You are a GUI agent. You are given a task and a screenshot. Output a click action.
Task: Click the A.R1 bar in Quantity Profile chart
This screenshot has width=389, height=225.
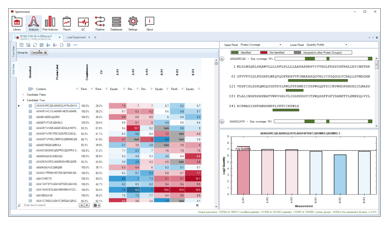coord(243,170)
